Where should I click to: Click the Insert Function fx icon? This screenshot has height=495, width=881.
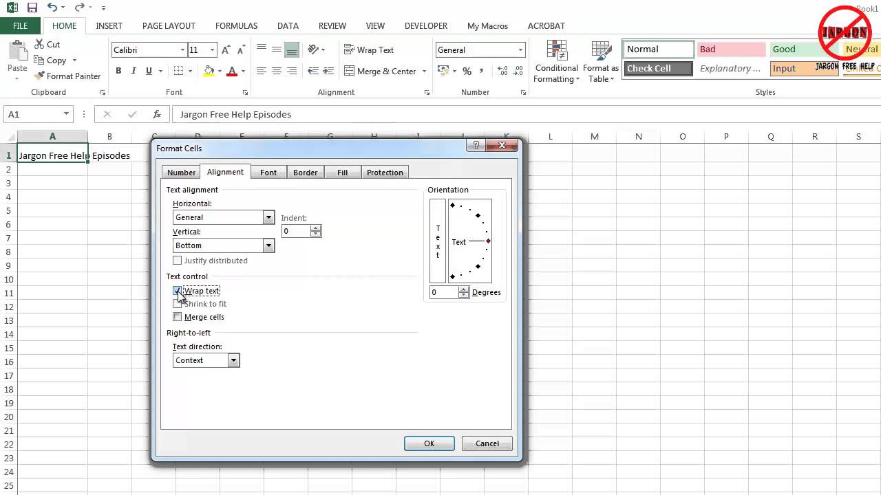(x=157, y=114)
